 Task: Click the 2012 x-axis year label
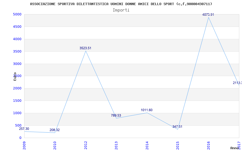(x=86, y=146)
